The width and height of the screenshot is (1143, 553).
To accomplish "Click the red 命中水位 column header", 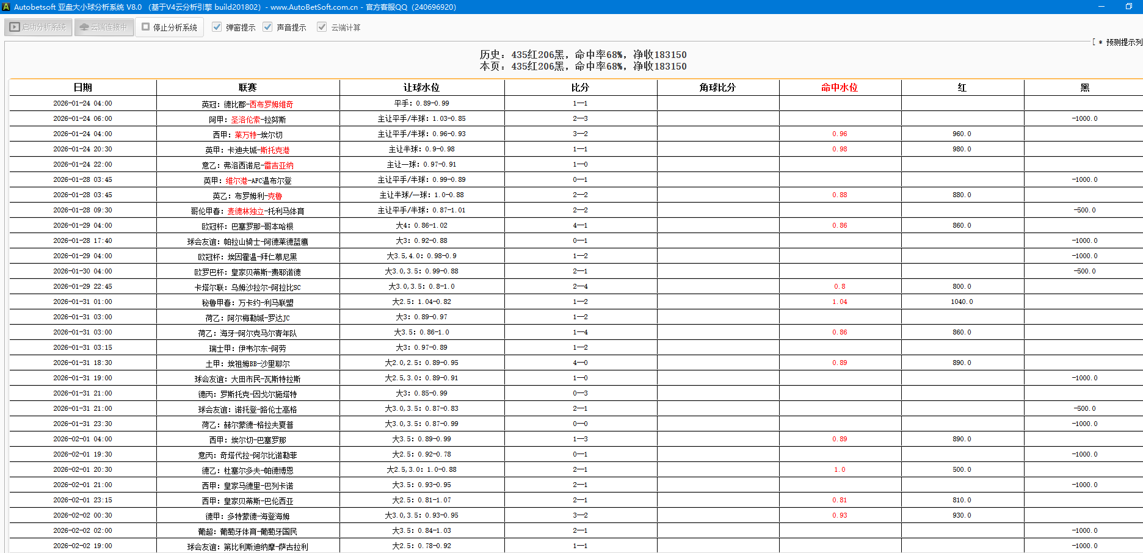I will (x=839, y=87).
